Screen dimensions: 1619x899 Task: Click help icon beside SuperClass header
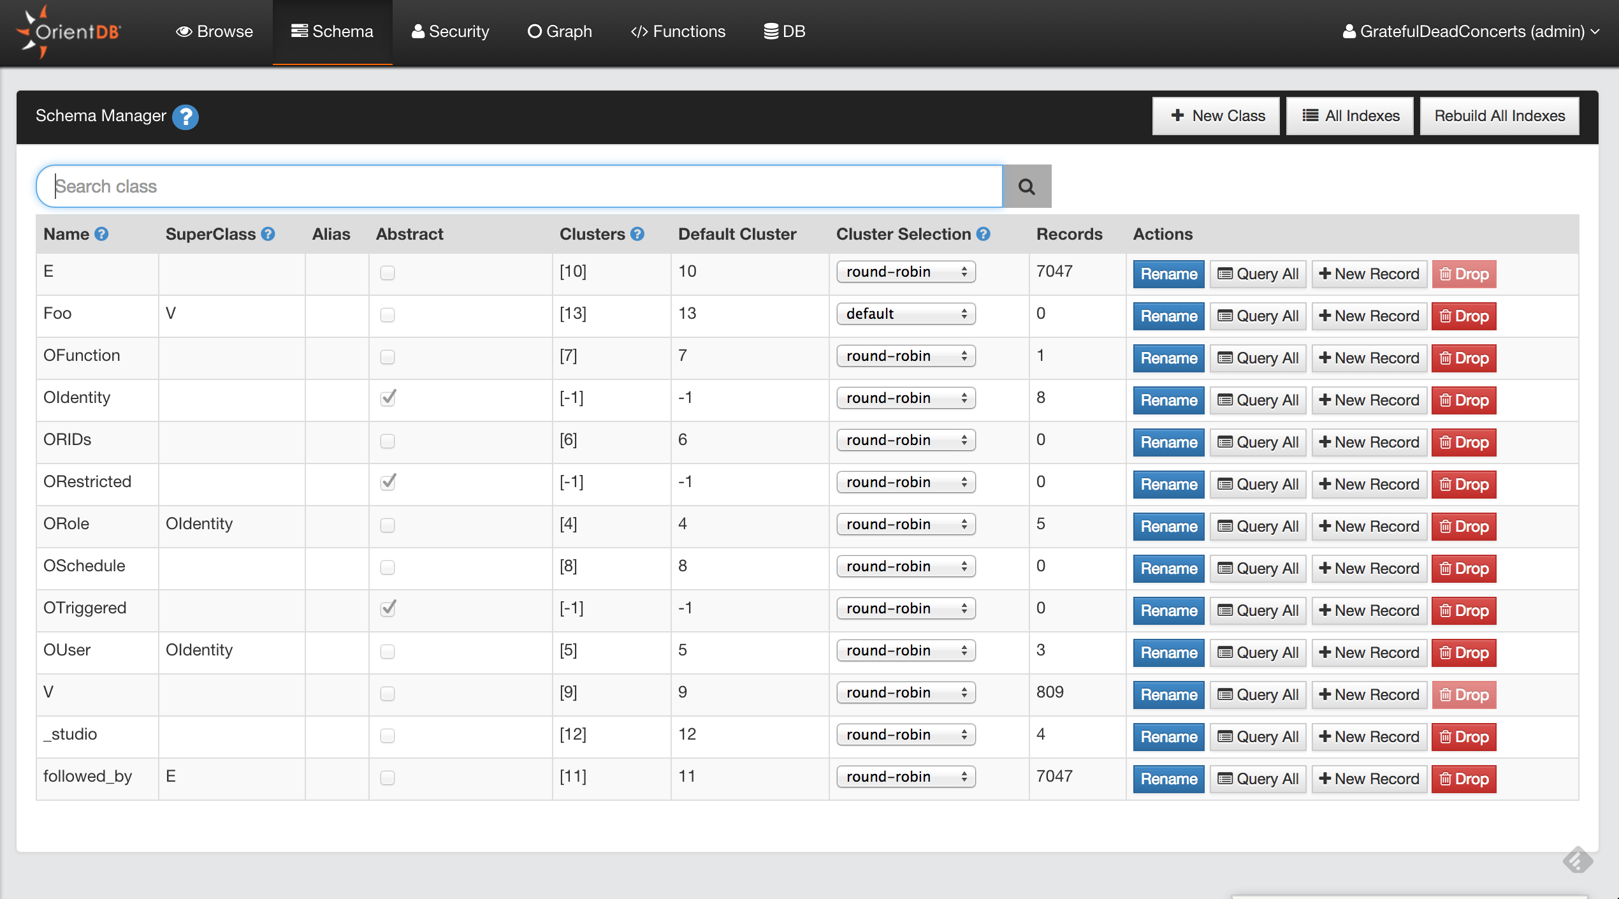click(268, 234)
